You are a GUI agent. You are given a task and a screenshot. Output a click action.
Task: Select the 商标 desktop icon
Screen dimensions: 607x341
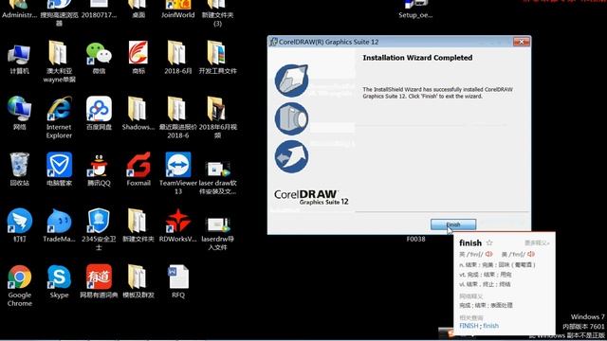click(x=138, y=58)
